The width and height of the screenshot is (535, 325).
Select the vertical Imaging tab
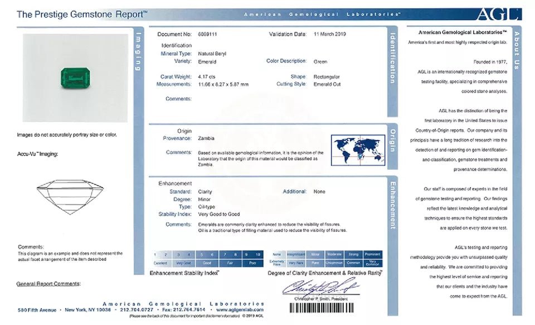pos(139,53)
